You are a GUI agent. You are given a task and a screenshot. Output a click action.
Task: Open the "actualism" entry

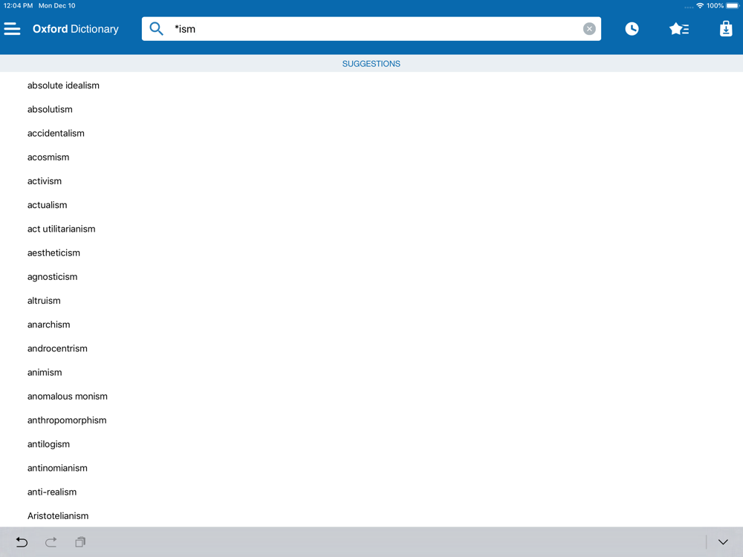coord(371,205)
